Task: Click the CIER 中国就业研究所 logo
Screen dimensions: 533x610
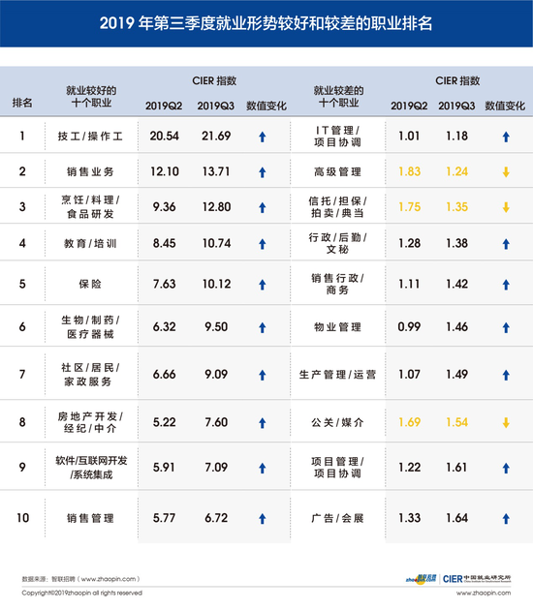Action: [477, 579]
